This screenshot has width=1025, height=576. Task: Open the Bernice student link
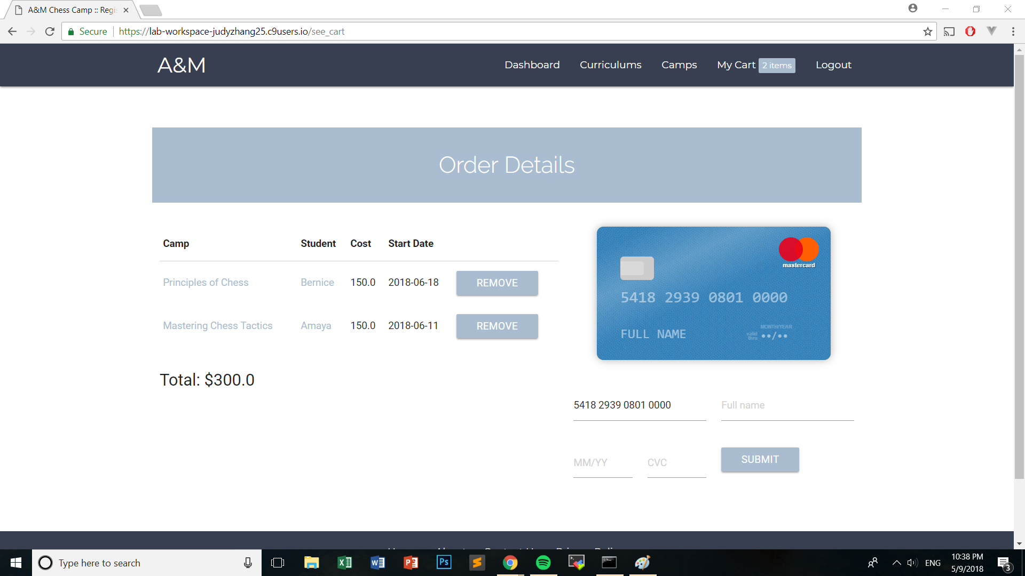point(317,283)
